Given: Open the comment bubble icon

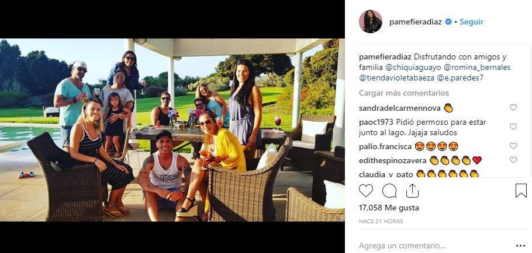Looking at the screenshot, I should coord(389,191).
